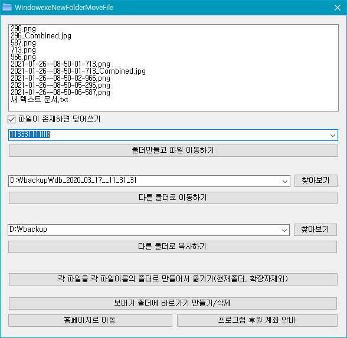Click 프로그램 후원 계좌 안내 button
Screen dimensions: 347x338
257,320
